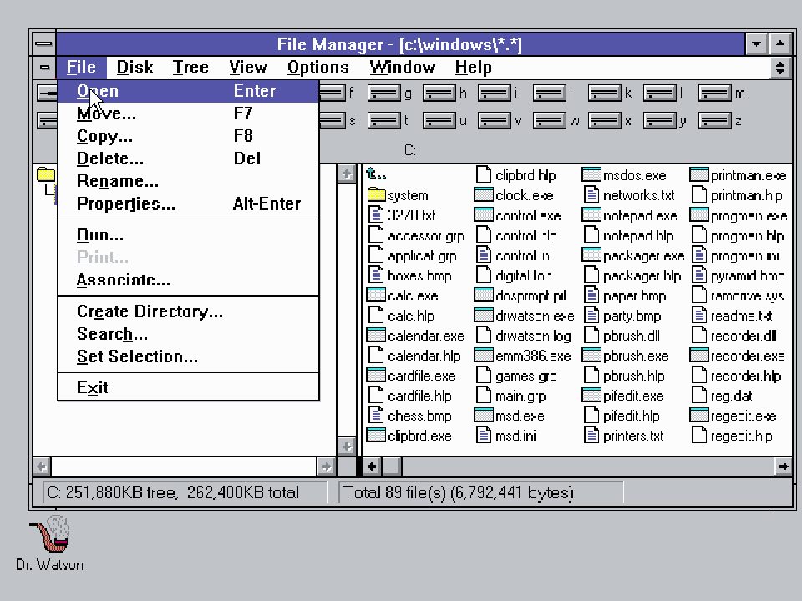The image size is (802, 601).
Task: Choose Copy... from File menu
Action: 188,136
